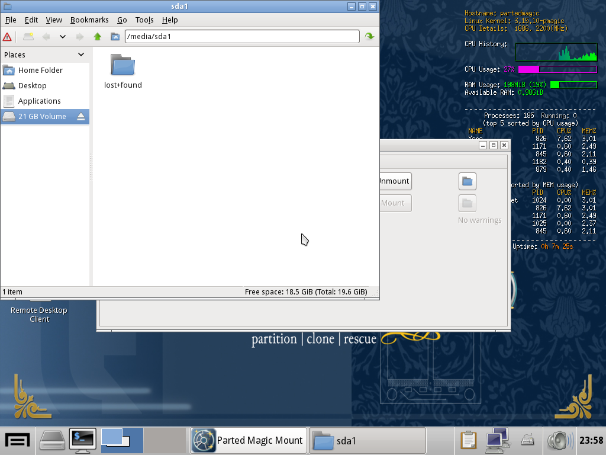606x455 pixels.
Task: Launch the terminal from taskbar
Action: point(83,441)
